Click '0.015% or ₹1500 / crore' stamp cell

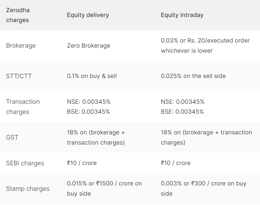pos(104,189)
